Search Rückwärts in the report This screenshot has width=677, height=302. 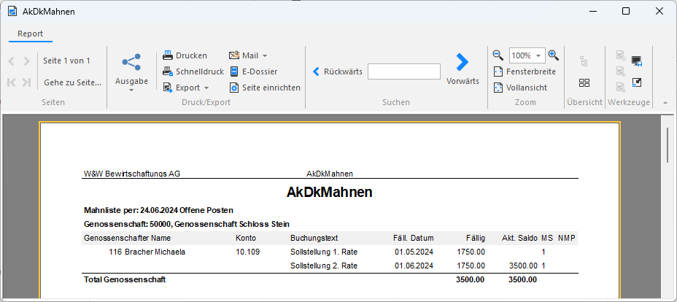(337, 71)
